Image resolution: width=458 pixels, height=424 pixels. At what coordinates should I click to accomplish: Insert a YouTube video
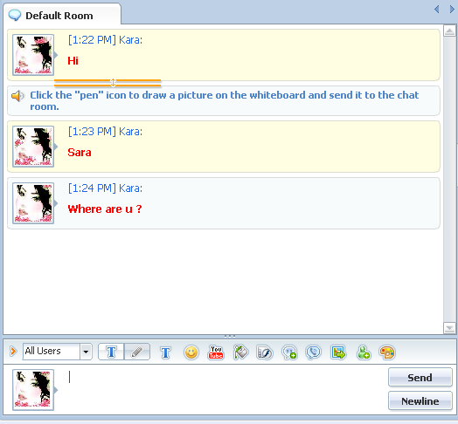[216, 352]
